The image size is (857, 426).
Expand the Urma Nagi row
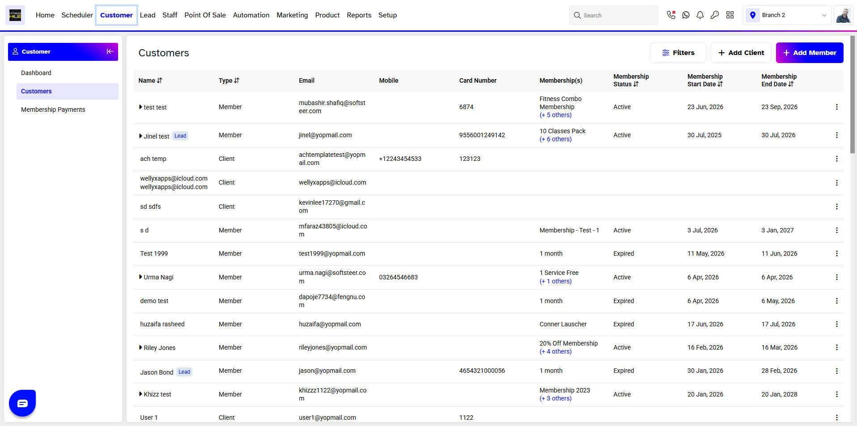tap(140, 277)
